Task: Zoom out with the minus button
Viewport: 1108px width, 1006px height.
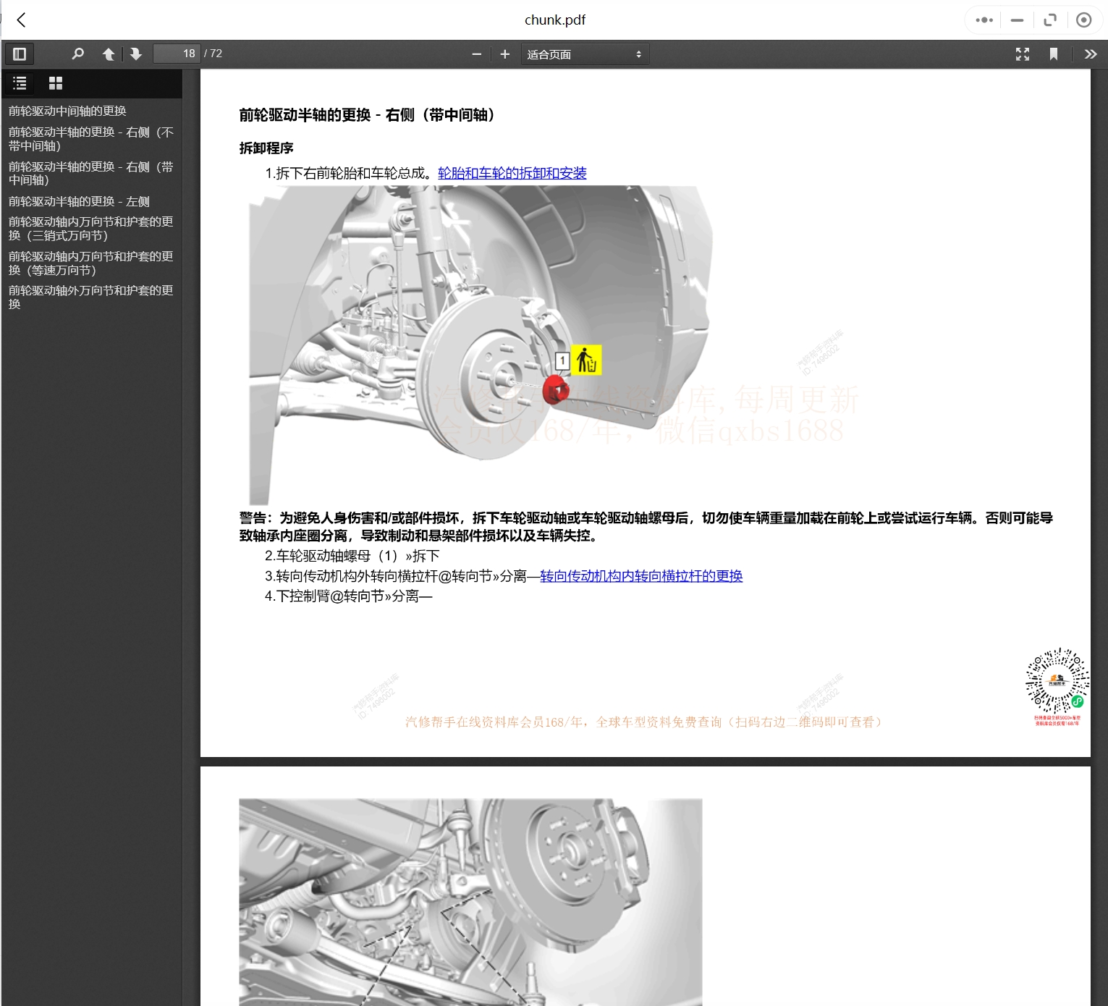Action: 476,54
